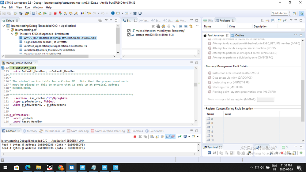Switch to FreeRTOS Task List tab
The height and width of the screenshot is (172, 306).
[52, 131]
